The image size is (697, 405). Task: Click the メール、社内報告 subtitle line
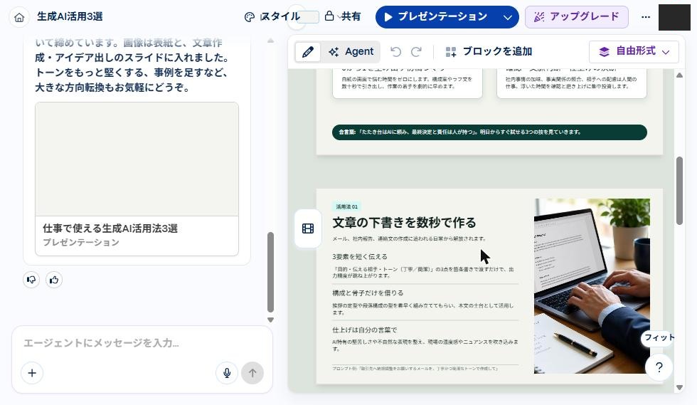[x=409, y=238]
